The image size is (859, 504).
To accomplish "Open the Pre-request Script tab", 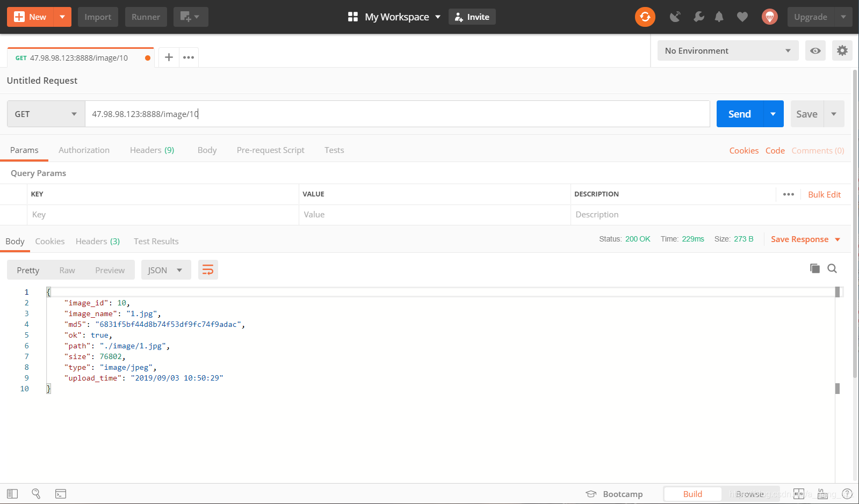I will click(270, 150).
